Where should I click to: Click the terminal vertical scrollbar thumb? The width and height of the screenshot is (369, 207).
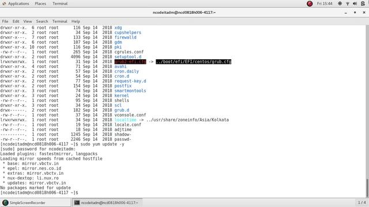tap(367, 188)
